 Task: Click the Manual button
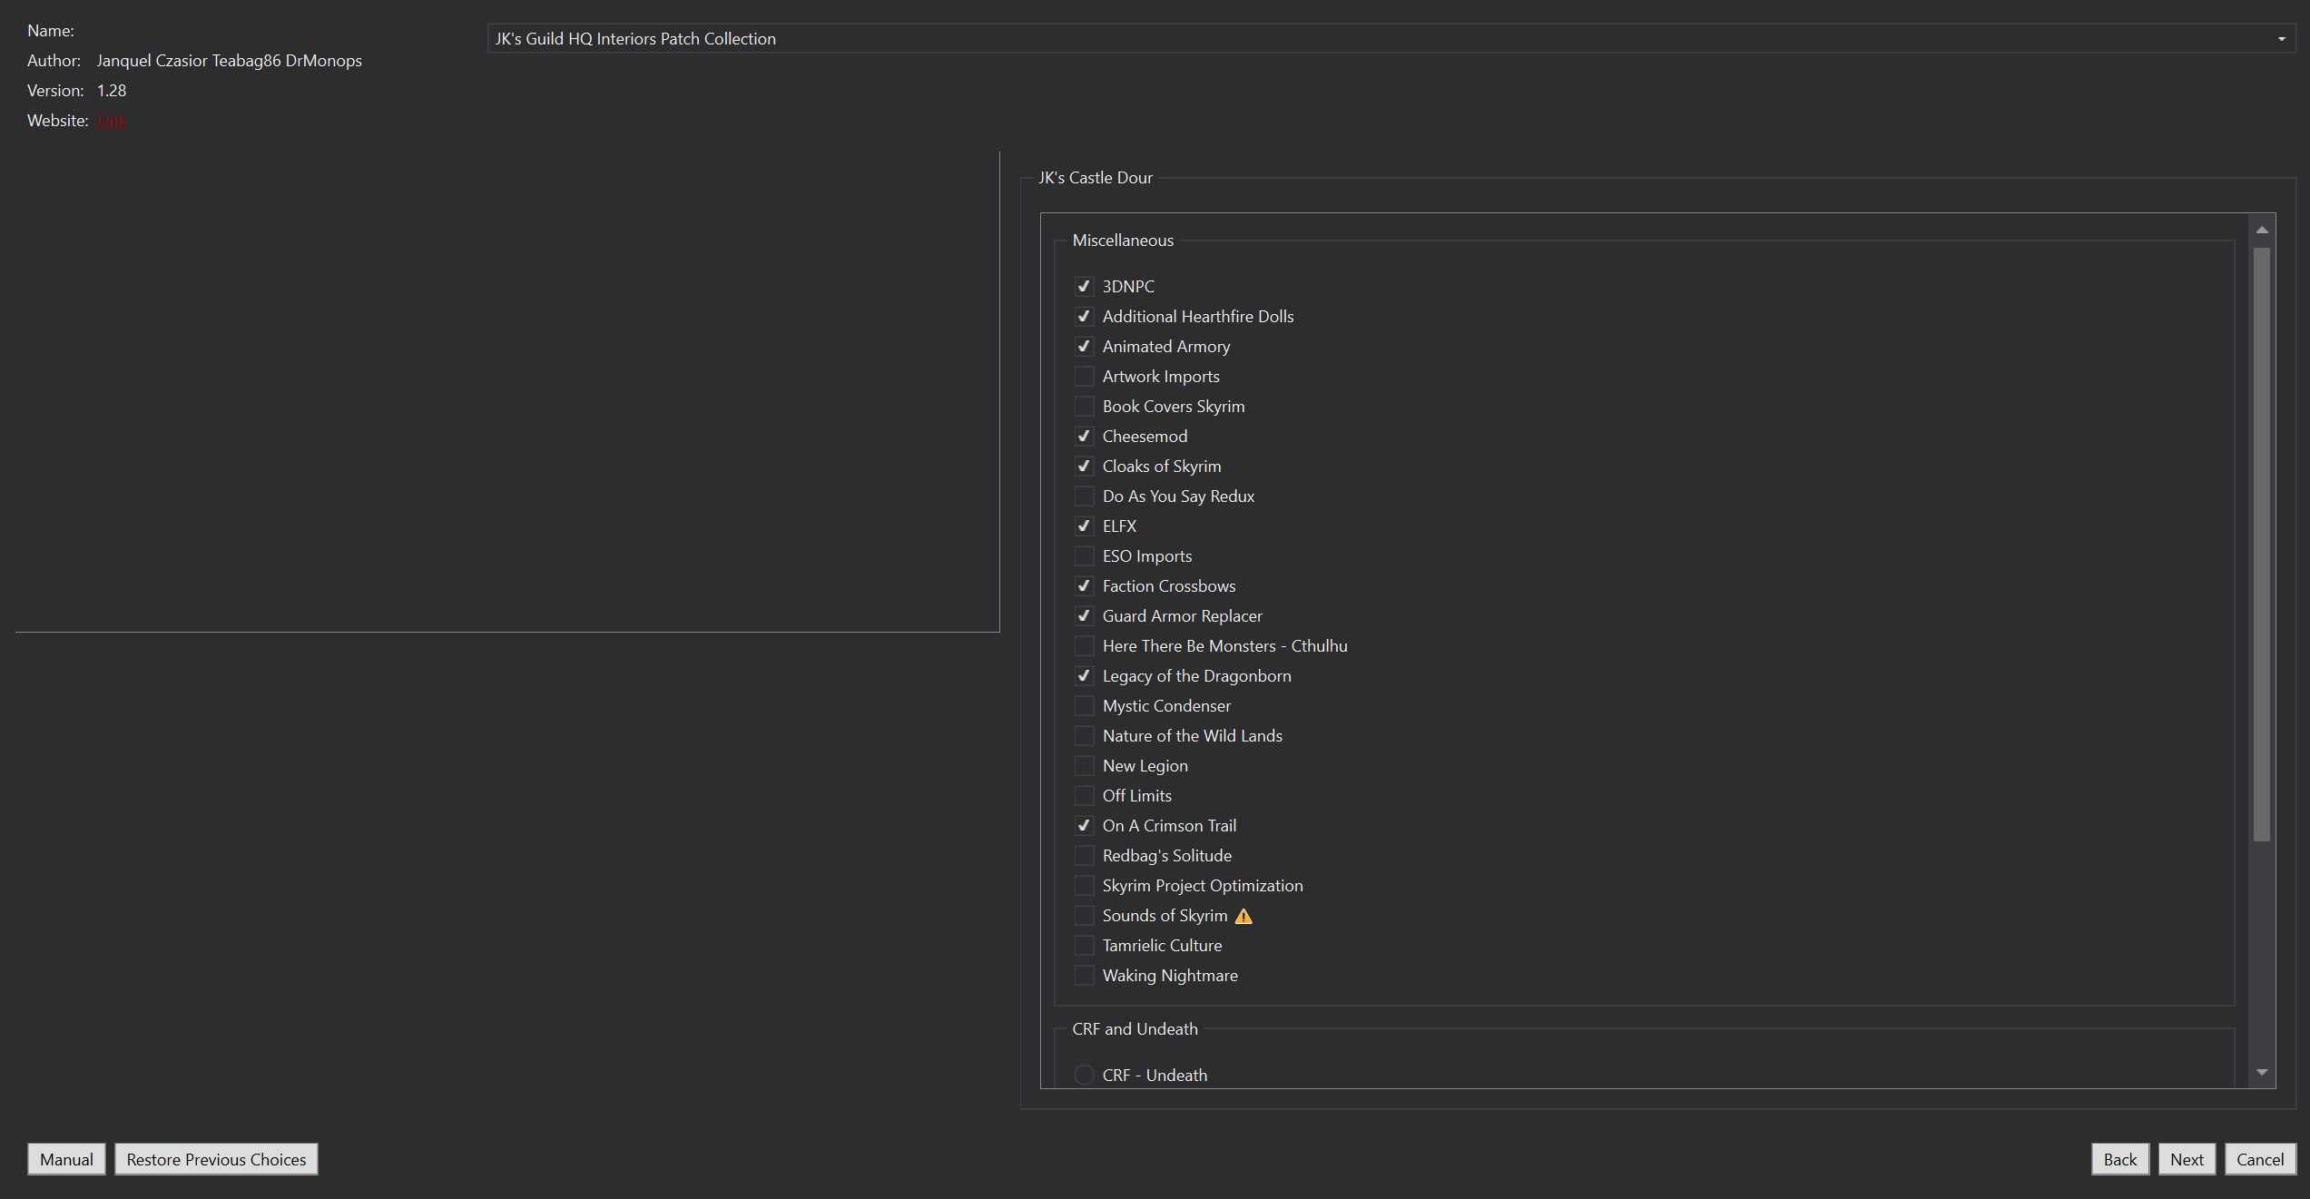66,1159
